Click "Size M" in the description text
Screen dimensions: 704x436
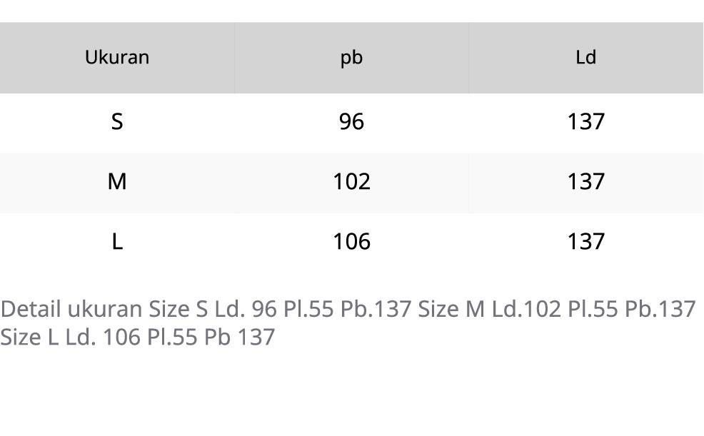coord(451,309)
